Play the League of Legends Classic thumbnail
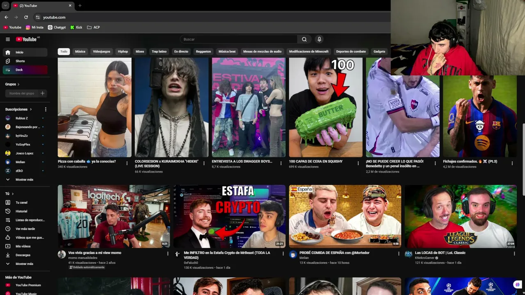Viewport: 525px width, 295px height. pyautogui.click(x=461, y=216)
